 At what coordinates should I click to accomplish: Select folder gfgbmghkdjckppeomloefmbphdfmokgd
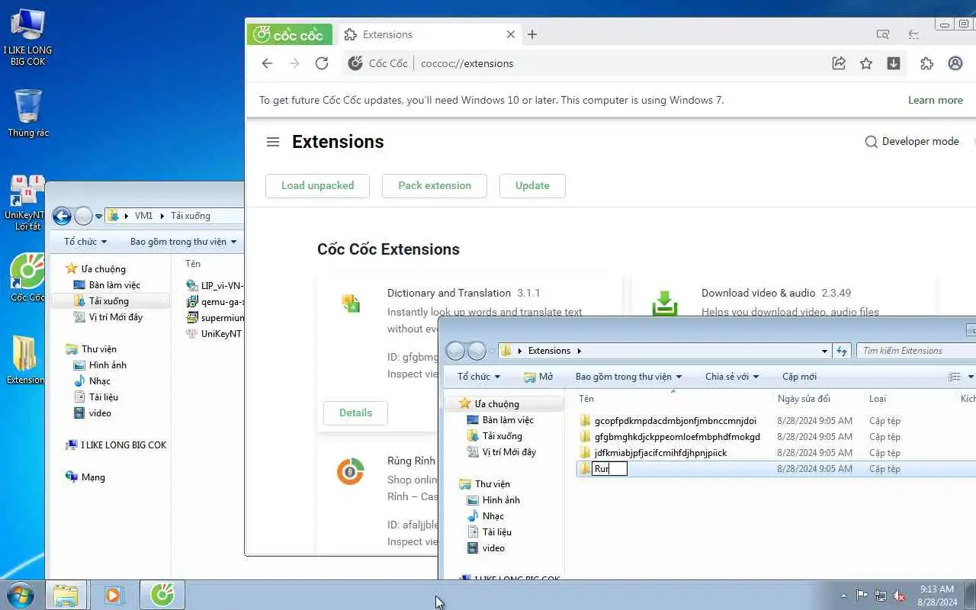coord(677,437)
